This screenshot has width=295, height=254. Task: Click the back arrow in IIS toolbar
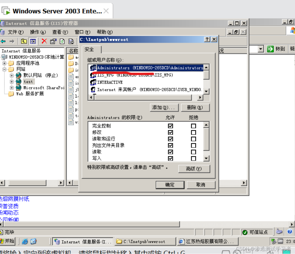(3, 41)
